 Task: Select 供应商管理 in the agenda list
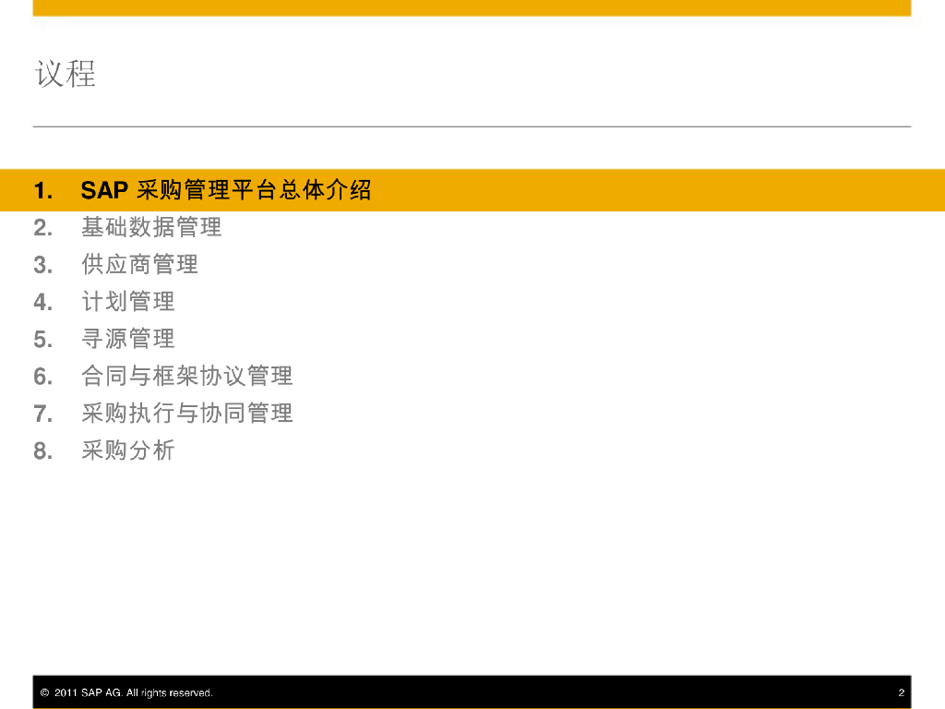click(x=139, y=265)
